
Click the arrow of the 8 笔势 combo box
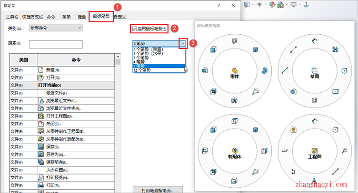pos(183,43)
